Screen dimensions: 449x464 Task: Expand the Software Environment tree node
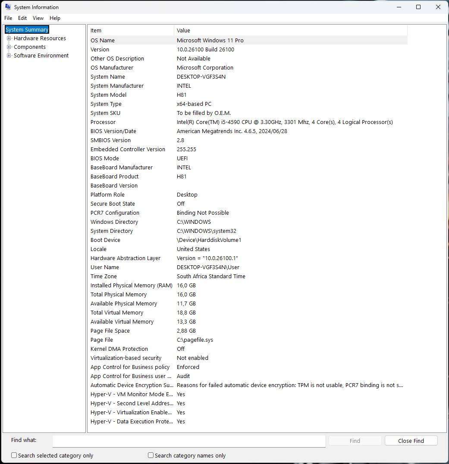click(9, 55)
